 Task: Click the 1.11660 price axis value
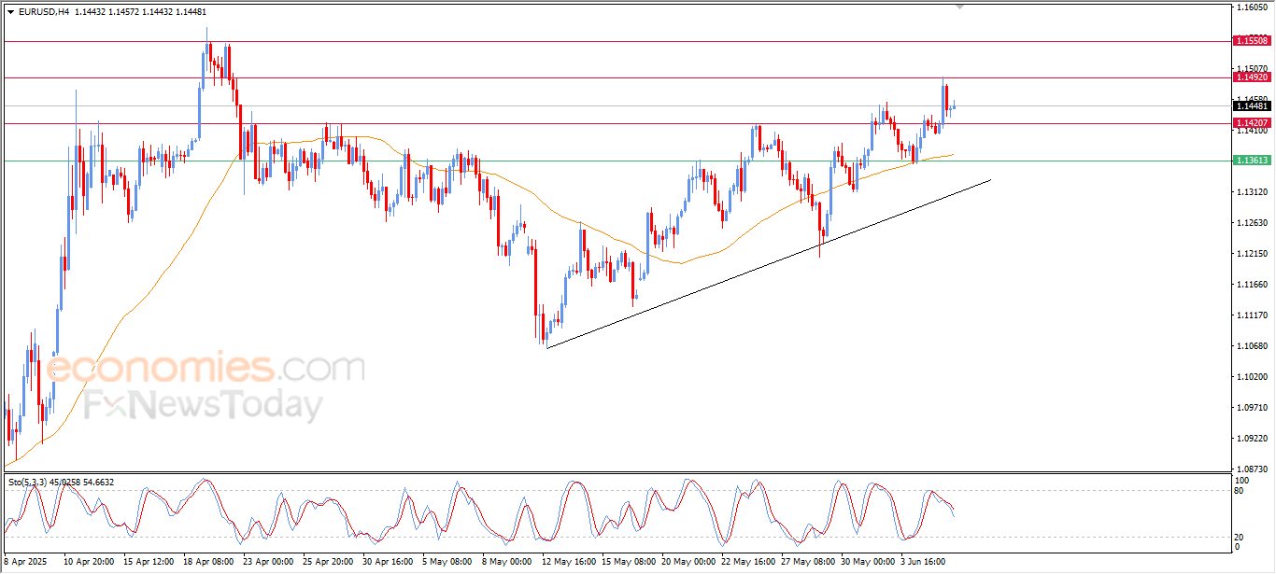[x=1252, y=285]
